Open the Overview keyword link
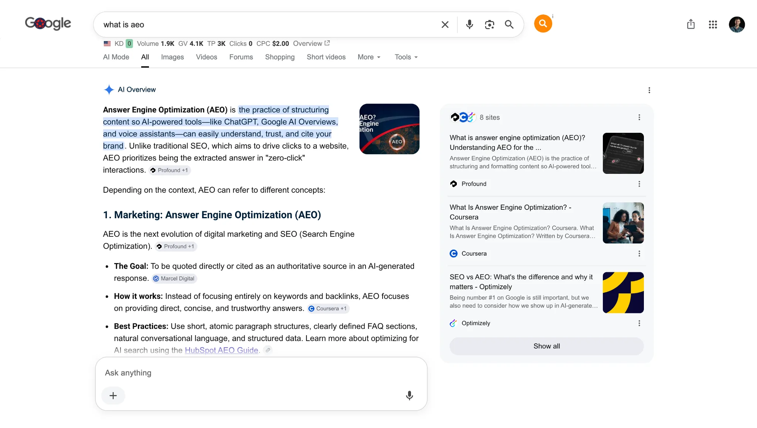The width and height of the screenshot is (757, 428). [311, 44]
